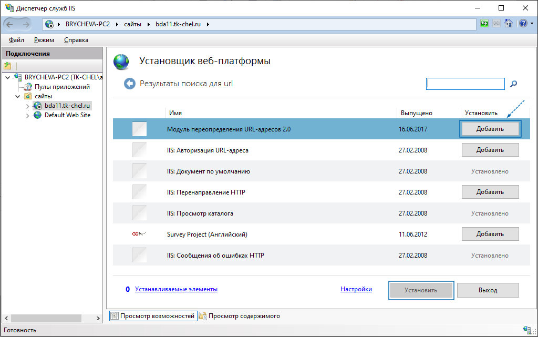
Task: Click the IIS Manager title bar icon
Action: pyautogui.click(x=9, y=7)
